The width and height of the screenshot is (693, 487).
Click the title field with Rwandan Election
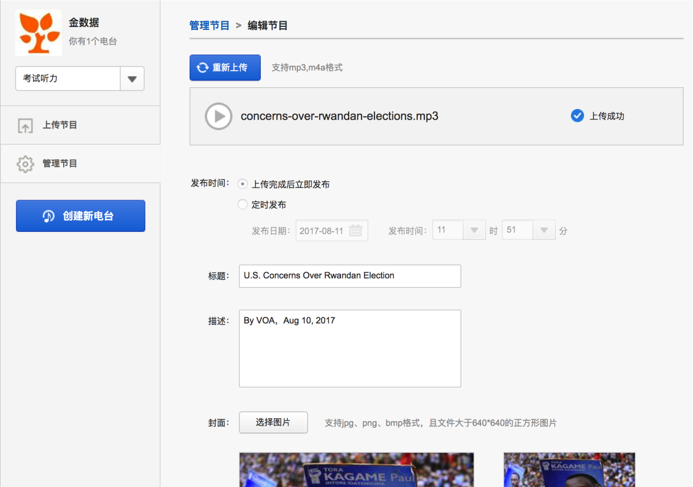(349, 276)
